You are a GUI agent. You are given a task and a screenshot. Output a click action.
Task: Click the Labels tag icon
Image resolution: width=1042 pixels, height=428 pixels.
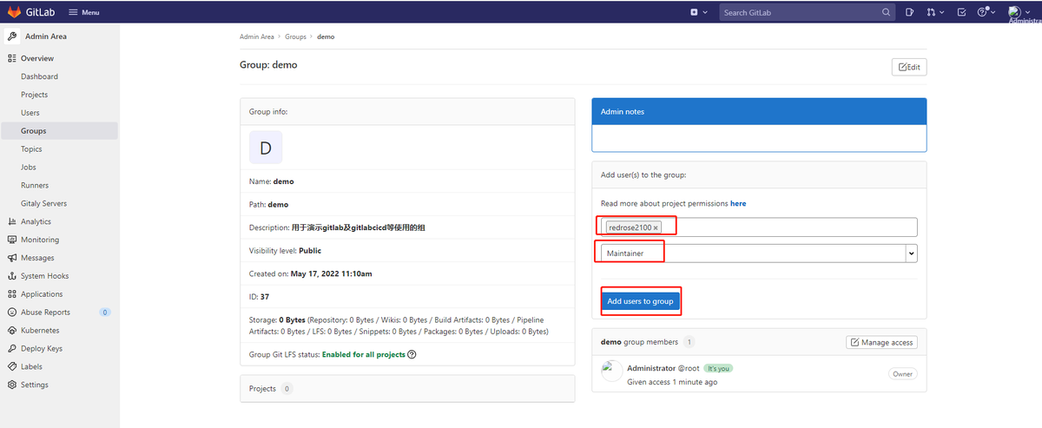click(x=12, y=366)
